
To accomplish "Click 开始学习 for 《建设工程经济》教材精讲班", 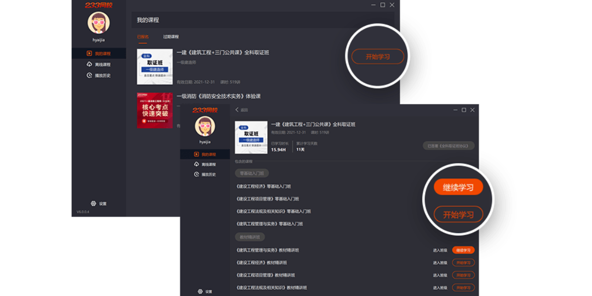I will pyautogui.click(x=463, y=262).
